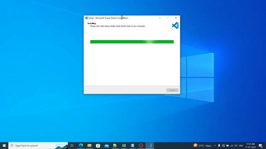
Task: Open network settings tray icon
Action: coord(232,145)
